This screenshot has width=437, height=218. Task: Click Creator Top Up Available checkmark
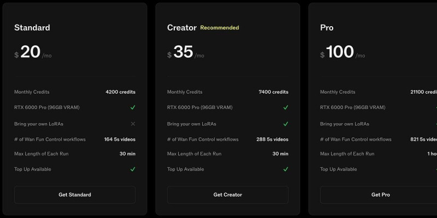click(x=286, y=169)
